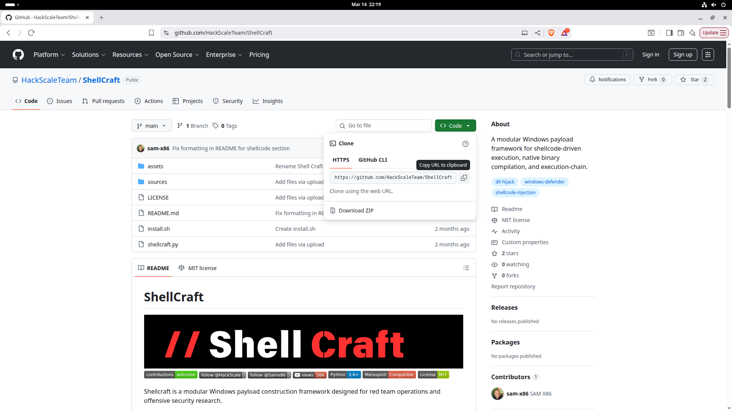732x412 pixels.
Task: Click the reading list icon in the toolbar
Action: point(651,33)
